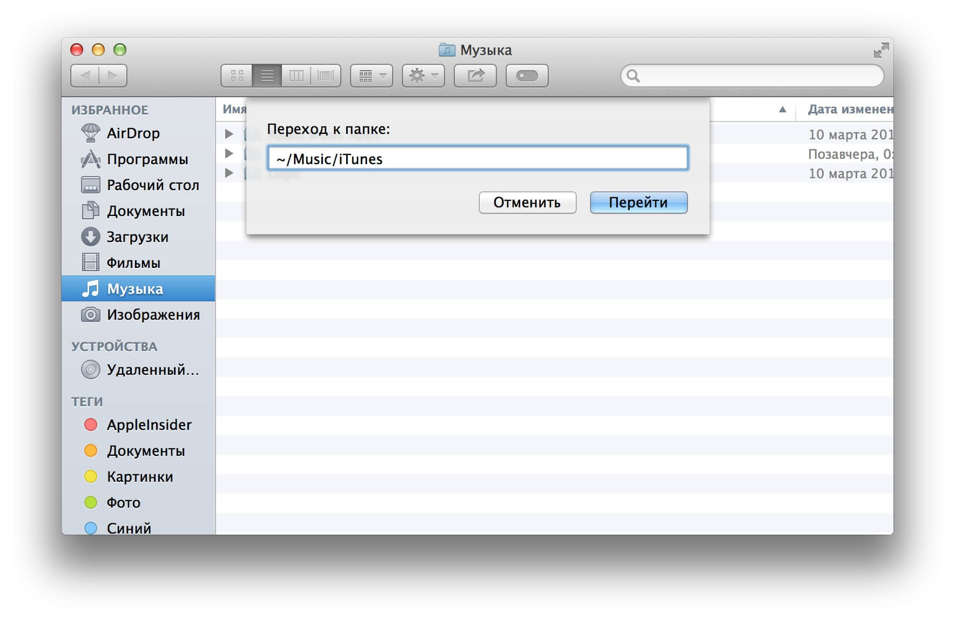Viewport: 955px width, 620px height.
Task: Click the Перейти button
Action: point(638,203)
